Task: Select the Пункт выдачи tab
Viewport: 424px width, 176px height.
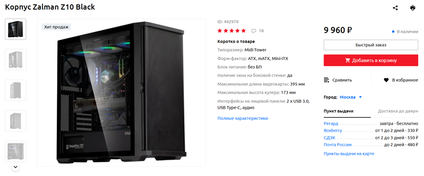Action: tap(339, 111)
